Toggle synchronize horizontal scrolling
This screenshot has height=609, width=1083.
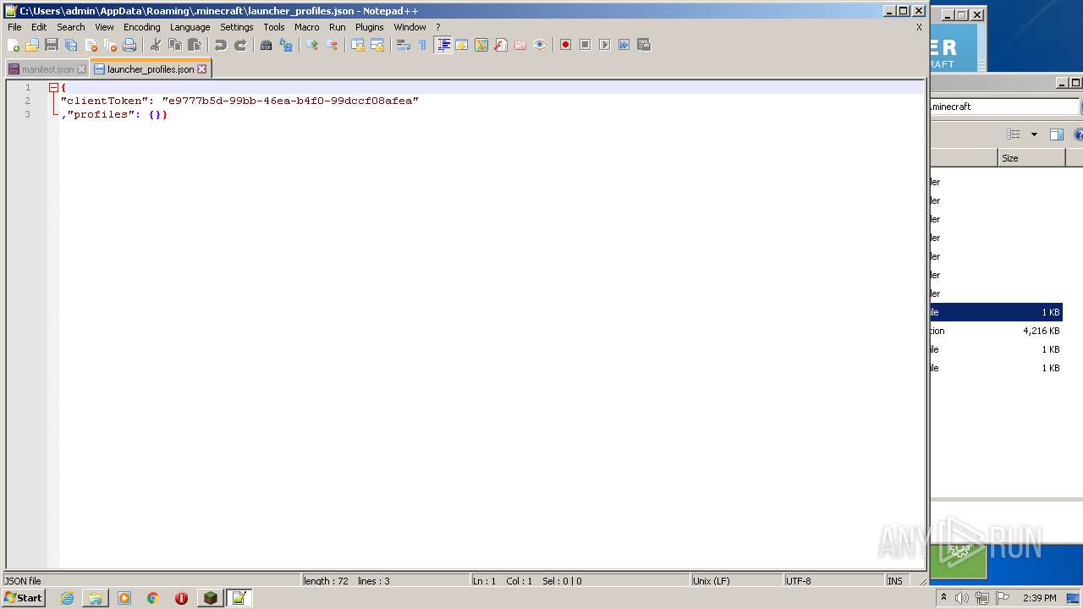[x=377, y=45]
